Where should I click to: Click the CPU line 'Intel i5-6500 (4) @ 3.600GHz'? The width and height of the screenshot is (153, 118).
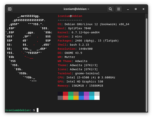pyautogui.click(x=91, y=77)
